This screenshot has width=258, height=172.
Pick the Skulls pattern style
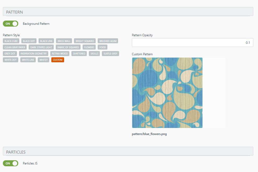(94, 53)
